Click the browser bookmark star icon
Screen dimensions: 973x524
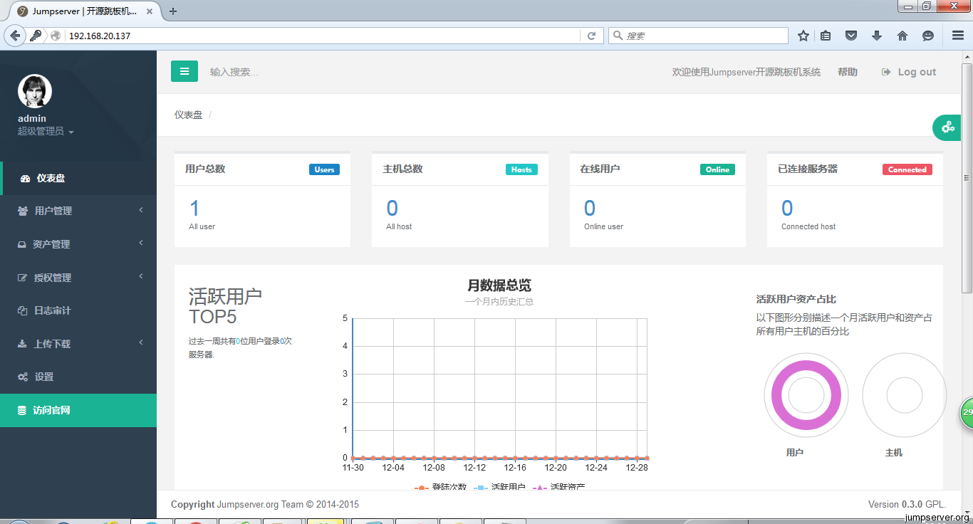coord(803,36)
